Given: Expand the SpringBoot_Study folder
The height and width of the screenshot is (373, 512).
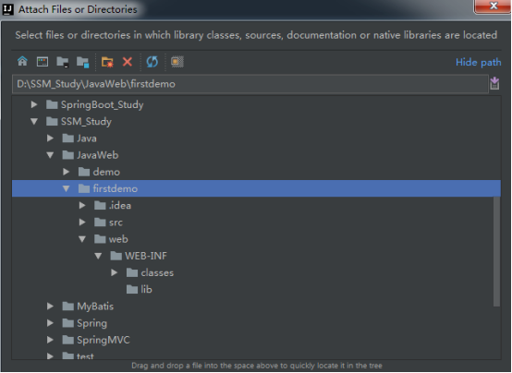Looking at the screenshot, I should pyautogui.click(x=33, y=104).
